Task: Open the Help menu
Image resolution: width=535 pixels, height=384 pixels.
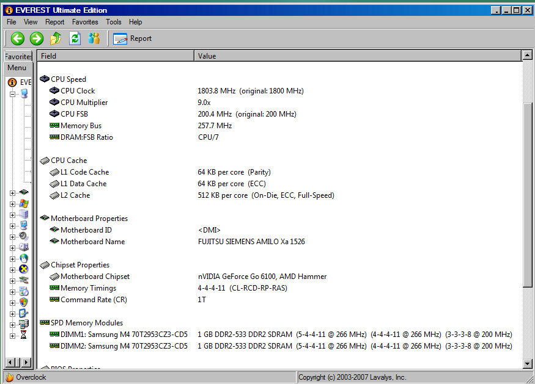Action: [x=136, y=22]
